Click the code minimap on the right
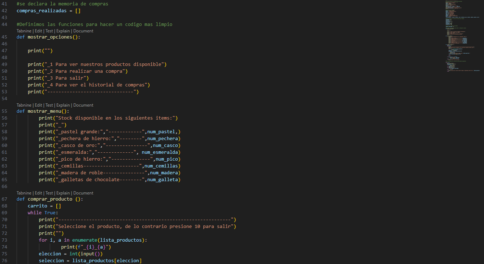This screenshot has height=264, width=484. (462, 36)
